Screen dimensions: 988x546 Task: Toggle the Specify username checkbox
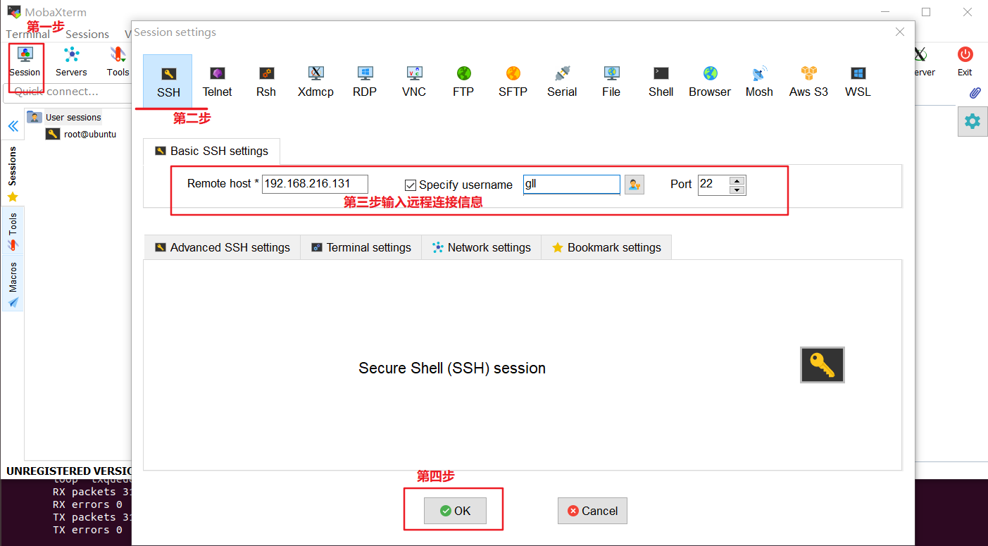411,185
